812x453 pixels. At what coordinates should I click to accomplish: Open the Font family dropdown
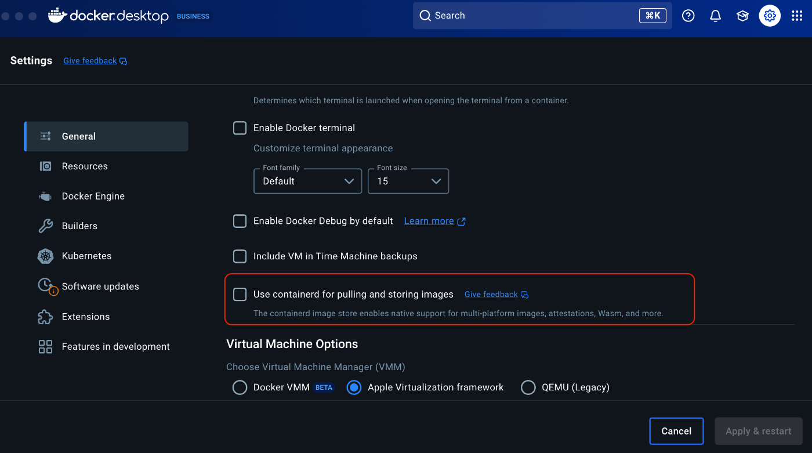(308, 181)
